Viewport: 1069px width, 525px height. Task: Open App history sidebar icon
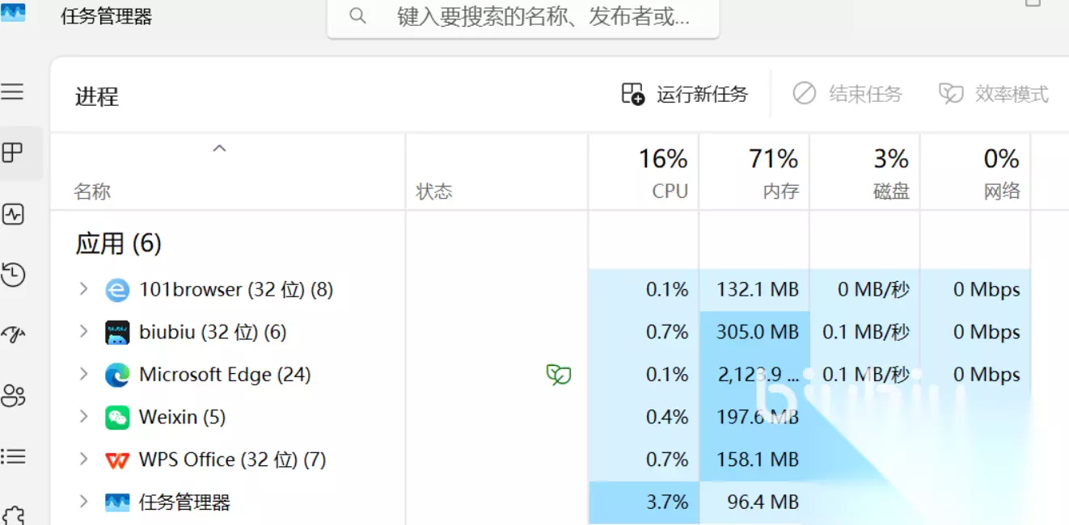(x=13, y=275)
